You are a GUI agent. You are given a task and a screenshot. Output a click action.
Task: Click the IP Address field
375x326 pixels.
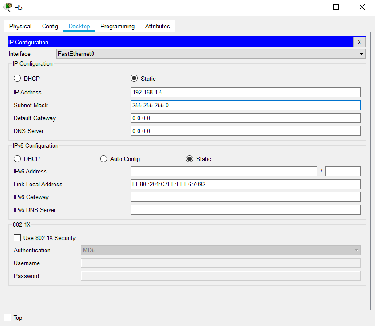[x=245, y=92]
